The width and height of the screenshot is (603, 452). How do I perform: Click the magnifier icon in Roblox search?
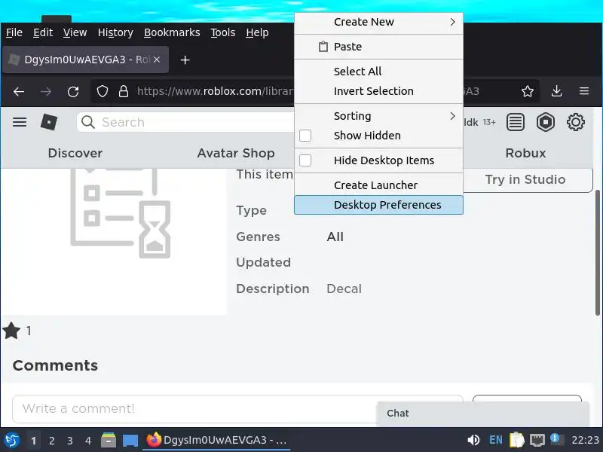click(x=88, y=122)
